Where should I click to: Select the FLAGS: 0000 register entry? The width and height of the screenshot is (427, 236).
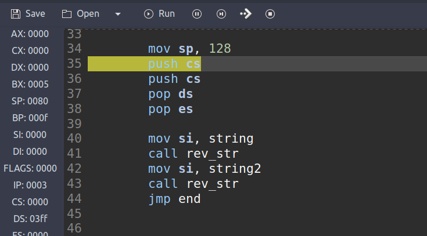[30, 169]
